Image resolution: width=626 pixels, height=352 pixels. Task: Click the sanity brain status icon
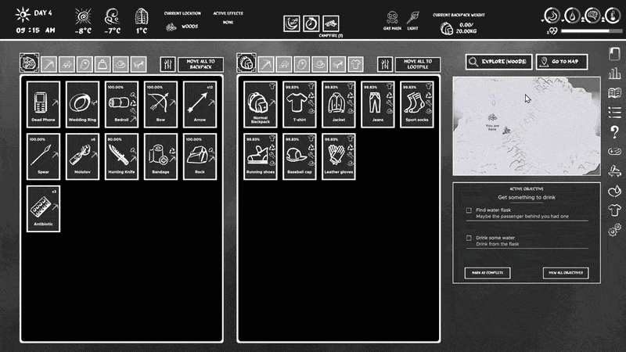(x=592, y=16)
